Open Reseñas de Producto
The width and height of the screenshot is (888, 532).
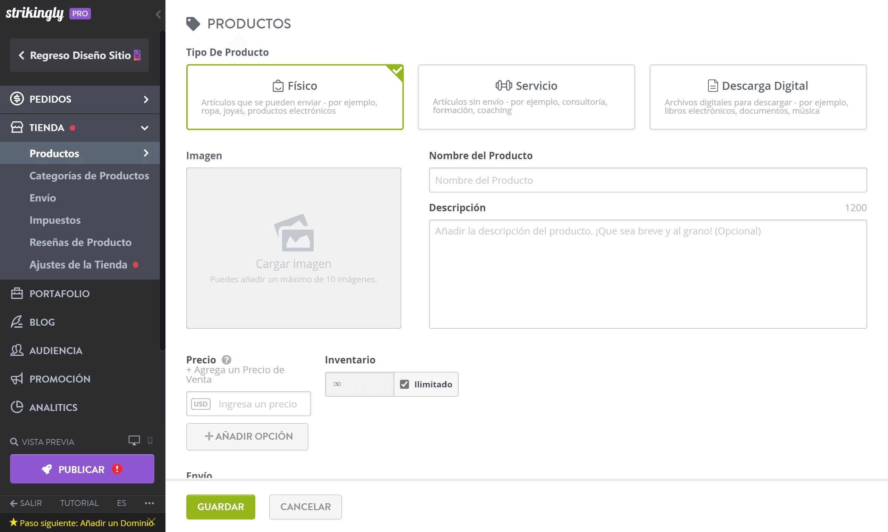pyautogui.click(x=80, y=242)
